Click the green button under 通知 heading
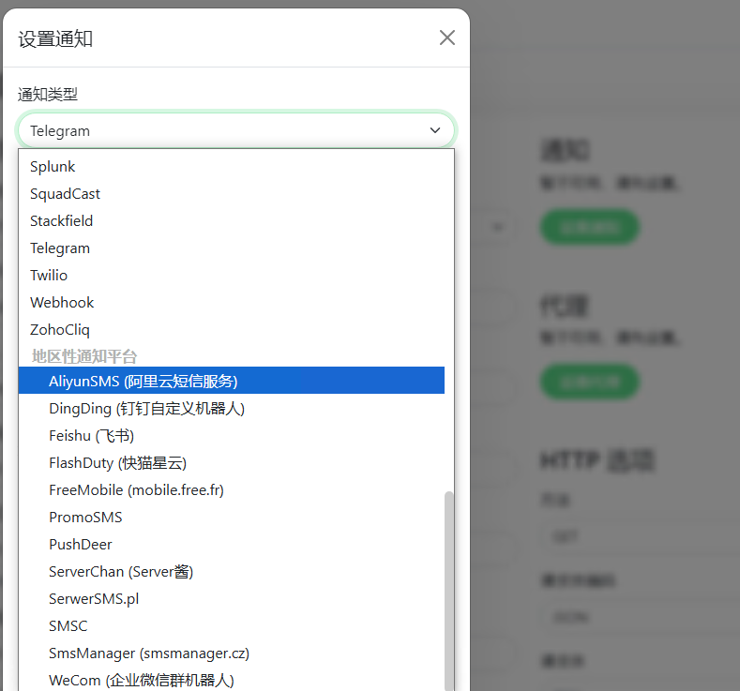This screenshot has height=691, width=740. pyautogui.click(x=589, y=227)
